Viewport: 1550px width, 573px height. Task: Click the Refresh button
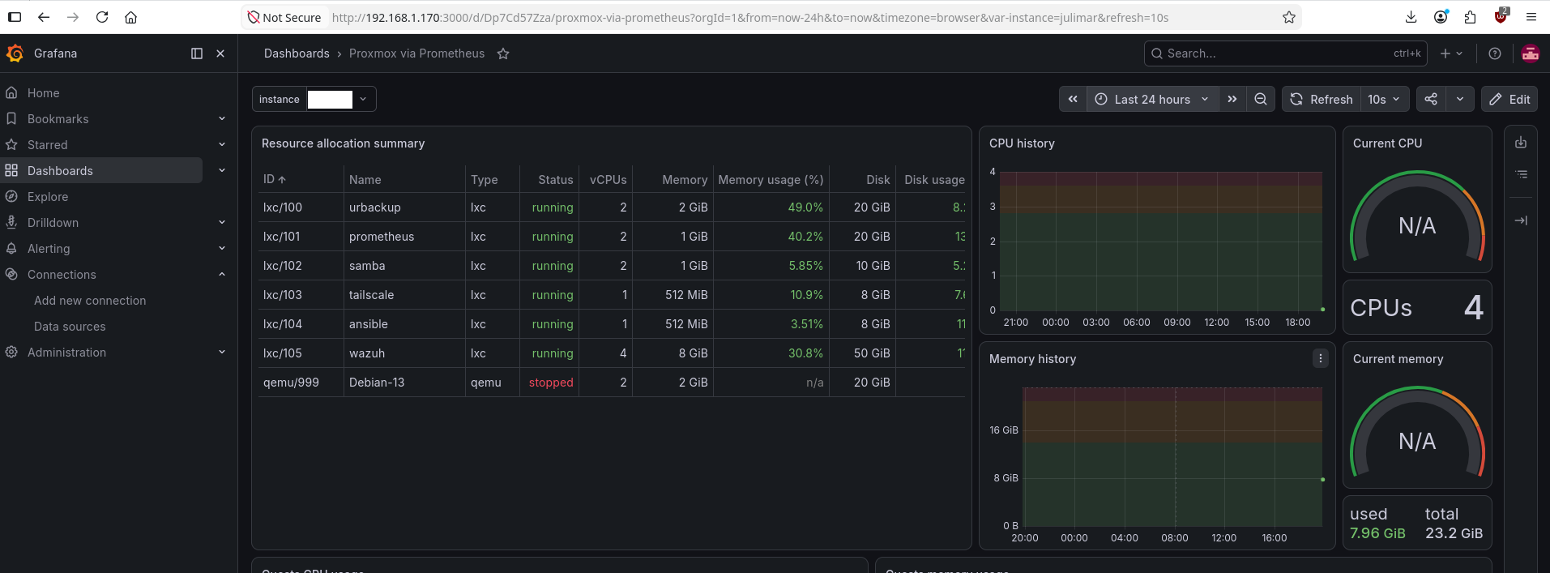coord(1322,99)
